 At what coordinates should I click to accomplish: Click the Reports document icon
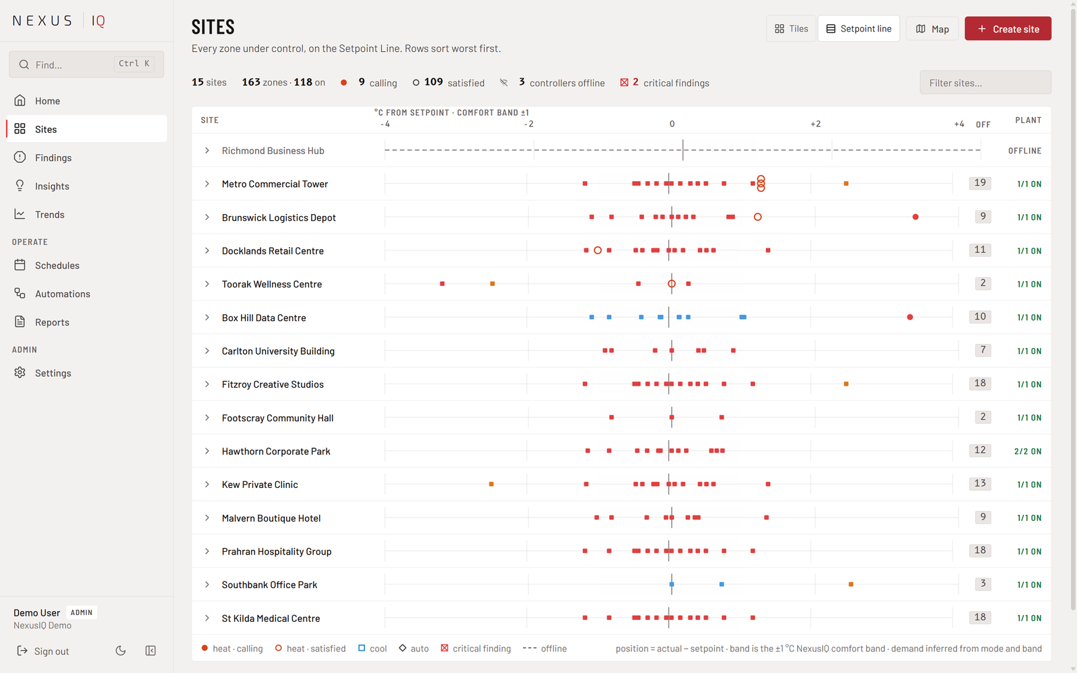(20, 322)
